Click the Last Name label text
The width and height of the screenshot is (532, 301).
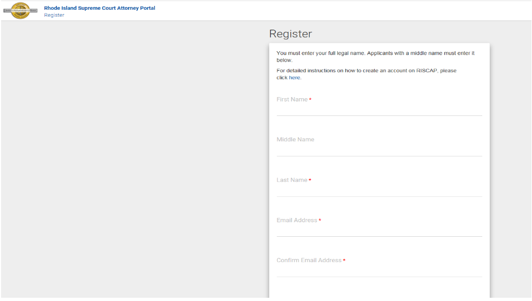(292, 180)
